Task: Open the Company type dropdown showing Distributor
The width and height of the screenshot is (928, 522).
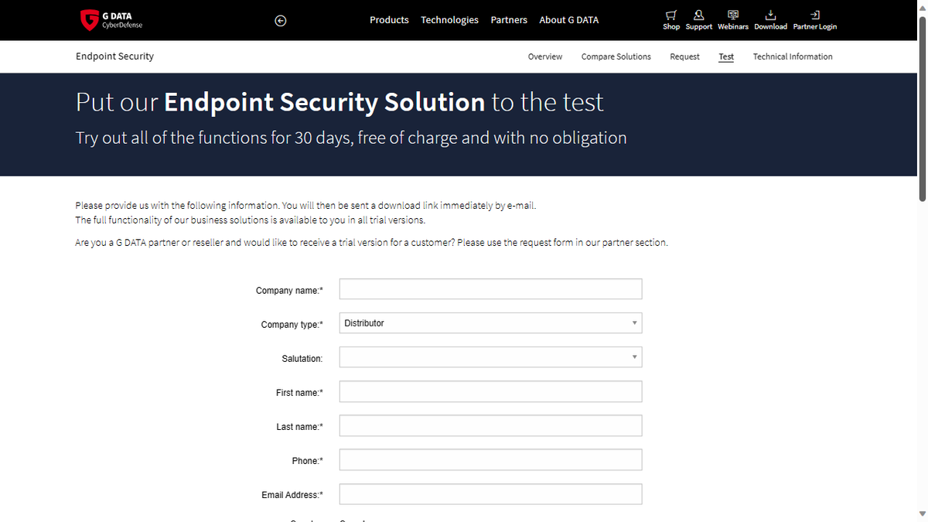Action: pos(490,322)
